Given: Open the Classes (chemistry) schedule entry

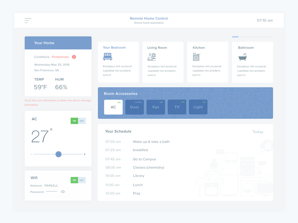Looking at the screenshot, I should tap(148, 168).
